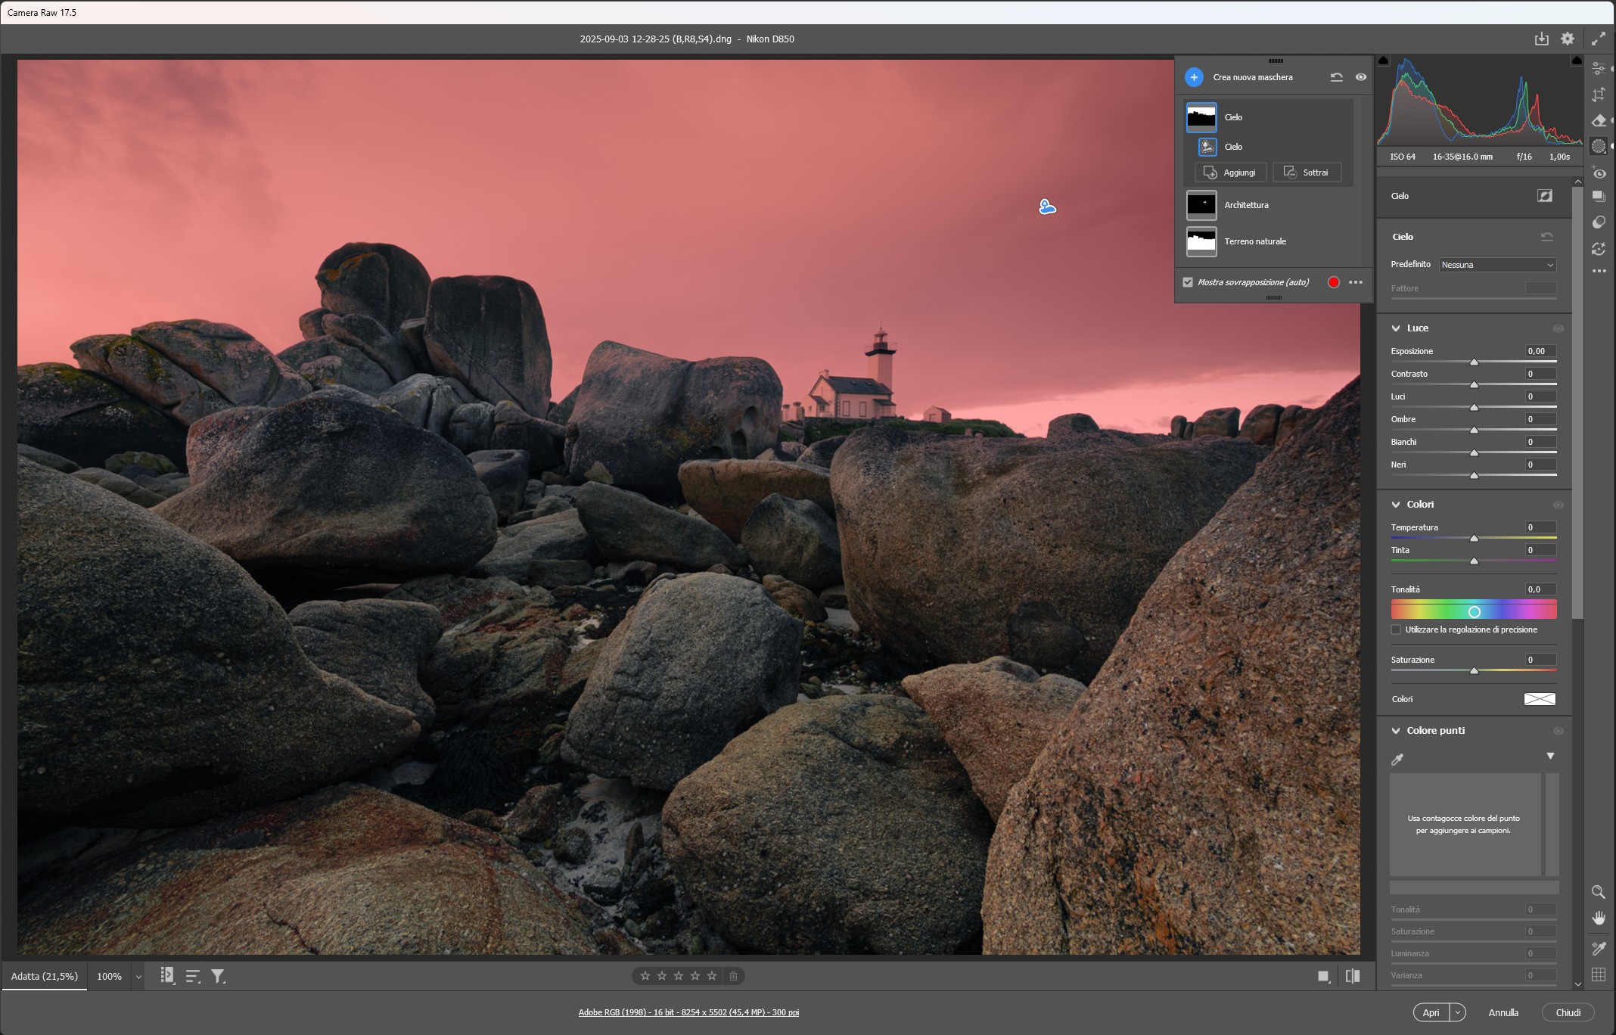Click the filmstrip toggle icon at bottom
1616x1035 pixels.
pyautogui.click(x=167, y=976)
